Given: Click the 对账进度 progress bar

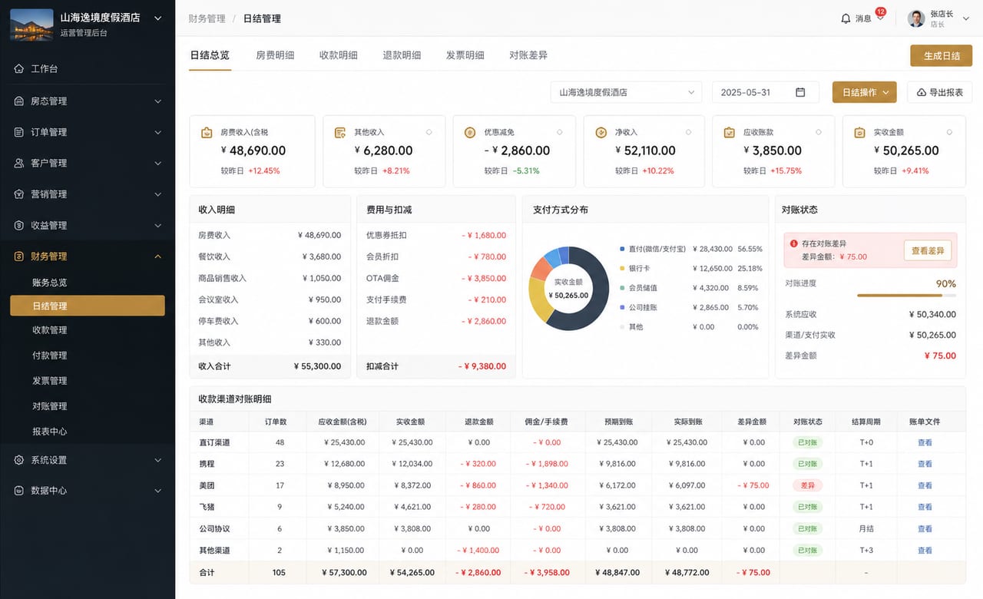Looking at the screenshot, I should pos(906,295).
